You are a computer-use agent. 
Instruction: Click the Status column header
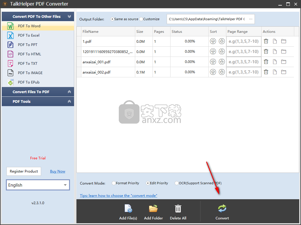point(189,32)
